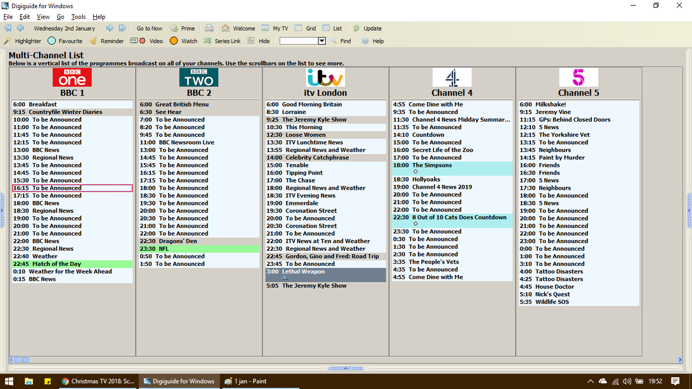Open the search box dropdown arrow
The image size is (692, 389).
(x=322, y=41)
